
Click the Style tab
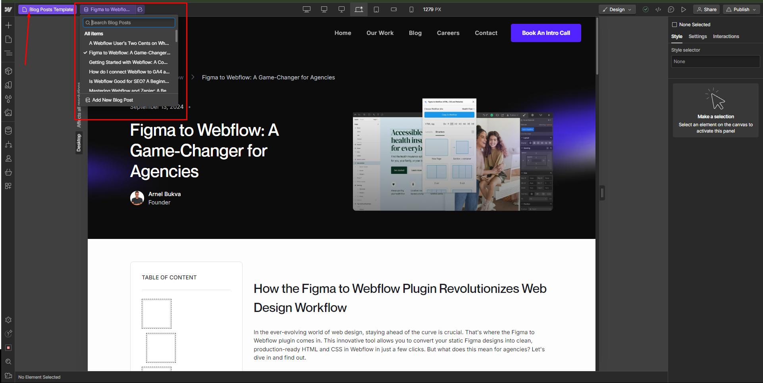tap(677, 37)
